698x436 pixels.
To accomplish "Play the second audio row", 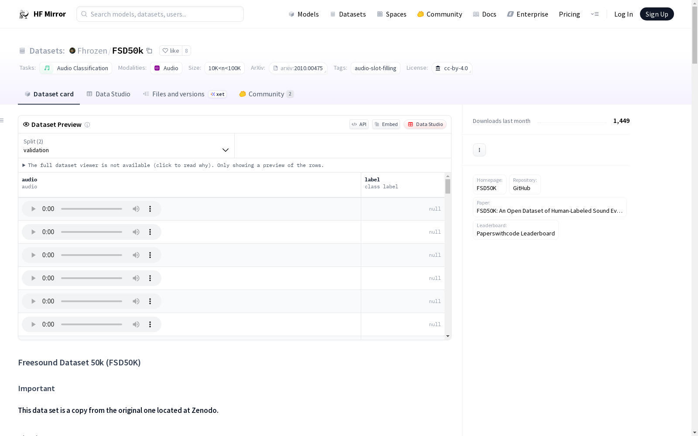I will click(33, 232).
